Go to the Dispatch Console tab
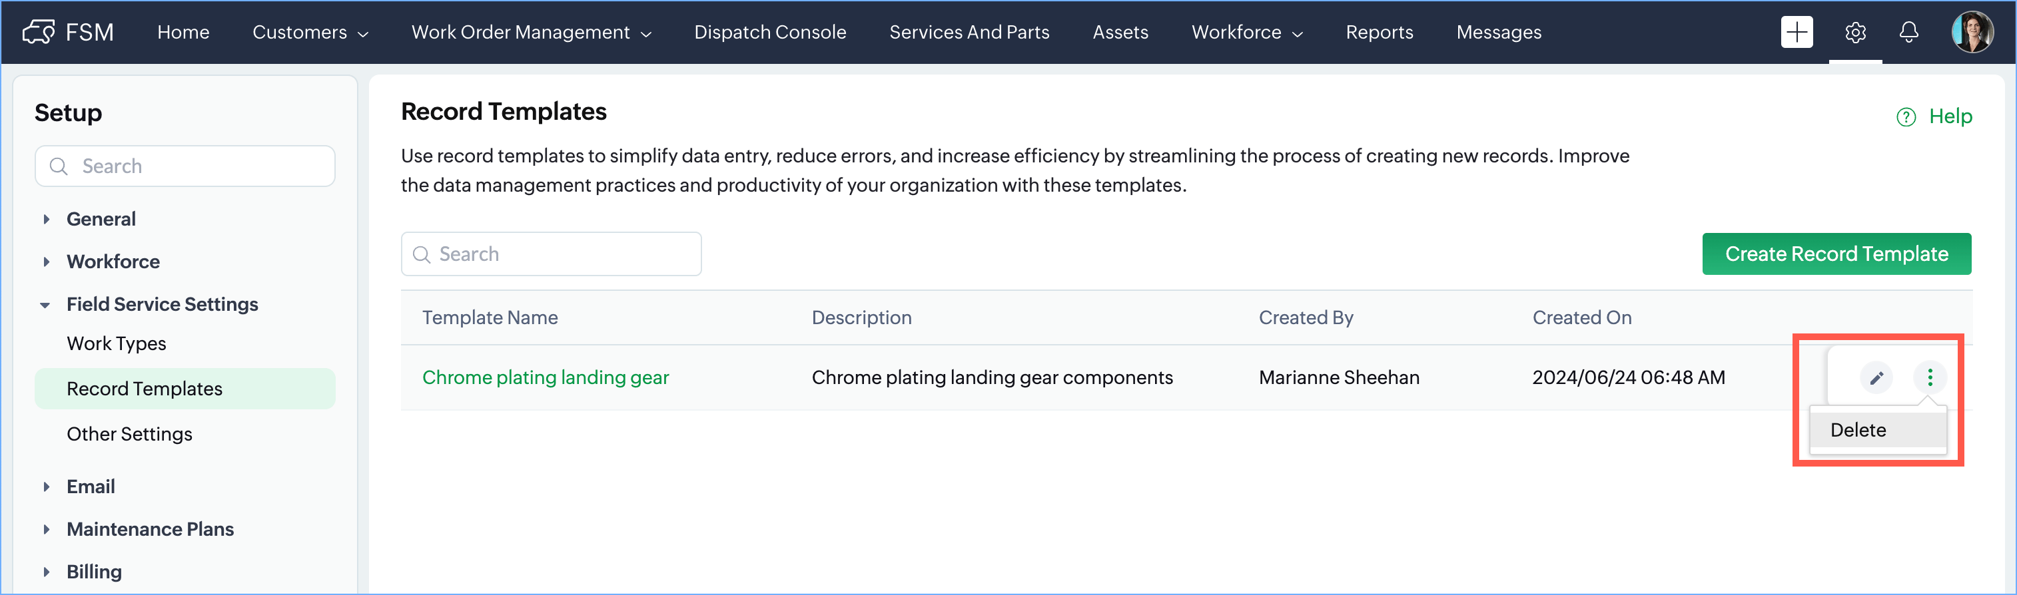The height and width of the screenshot is (595, 2017). coord(769,33)
